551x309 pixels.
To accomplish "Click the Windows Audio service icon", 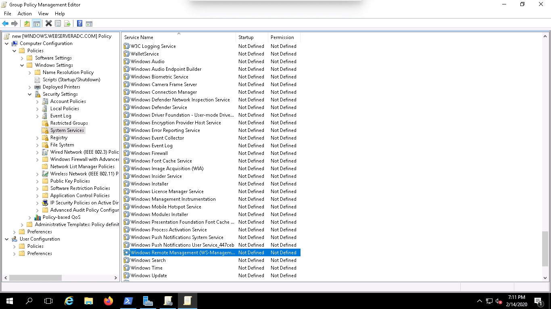I will tap(127, 62).
